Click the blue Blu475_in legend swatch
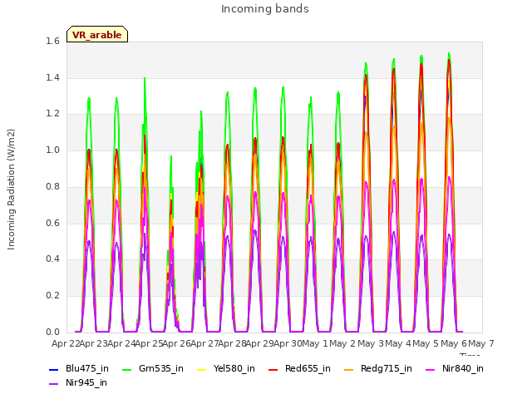Screen dimensions: 532x399 53,369
